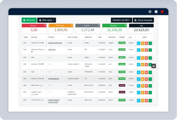The width and height of the screenshot is (177, 120).
Task: Edit the Alice Singer entry
Action: click(x=142, y=50)
